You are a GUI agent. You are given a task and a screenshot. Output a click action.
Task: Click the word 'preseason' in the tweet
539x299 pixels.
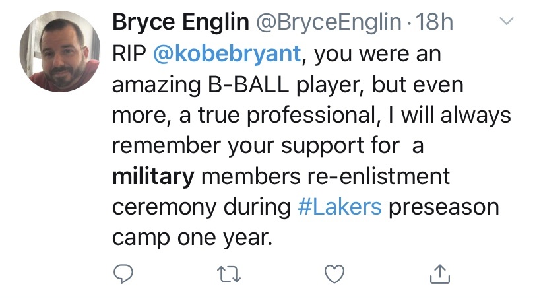coord(443,207)
